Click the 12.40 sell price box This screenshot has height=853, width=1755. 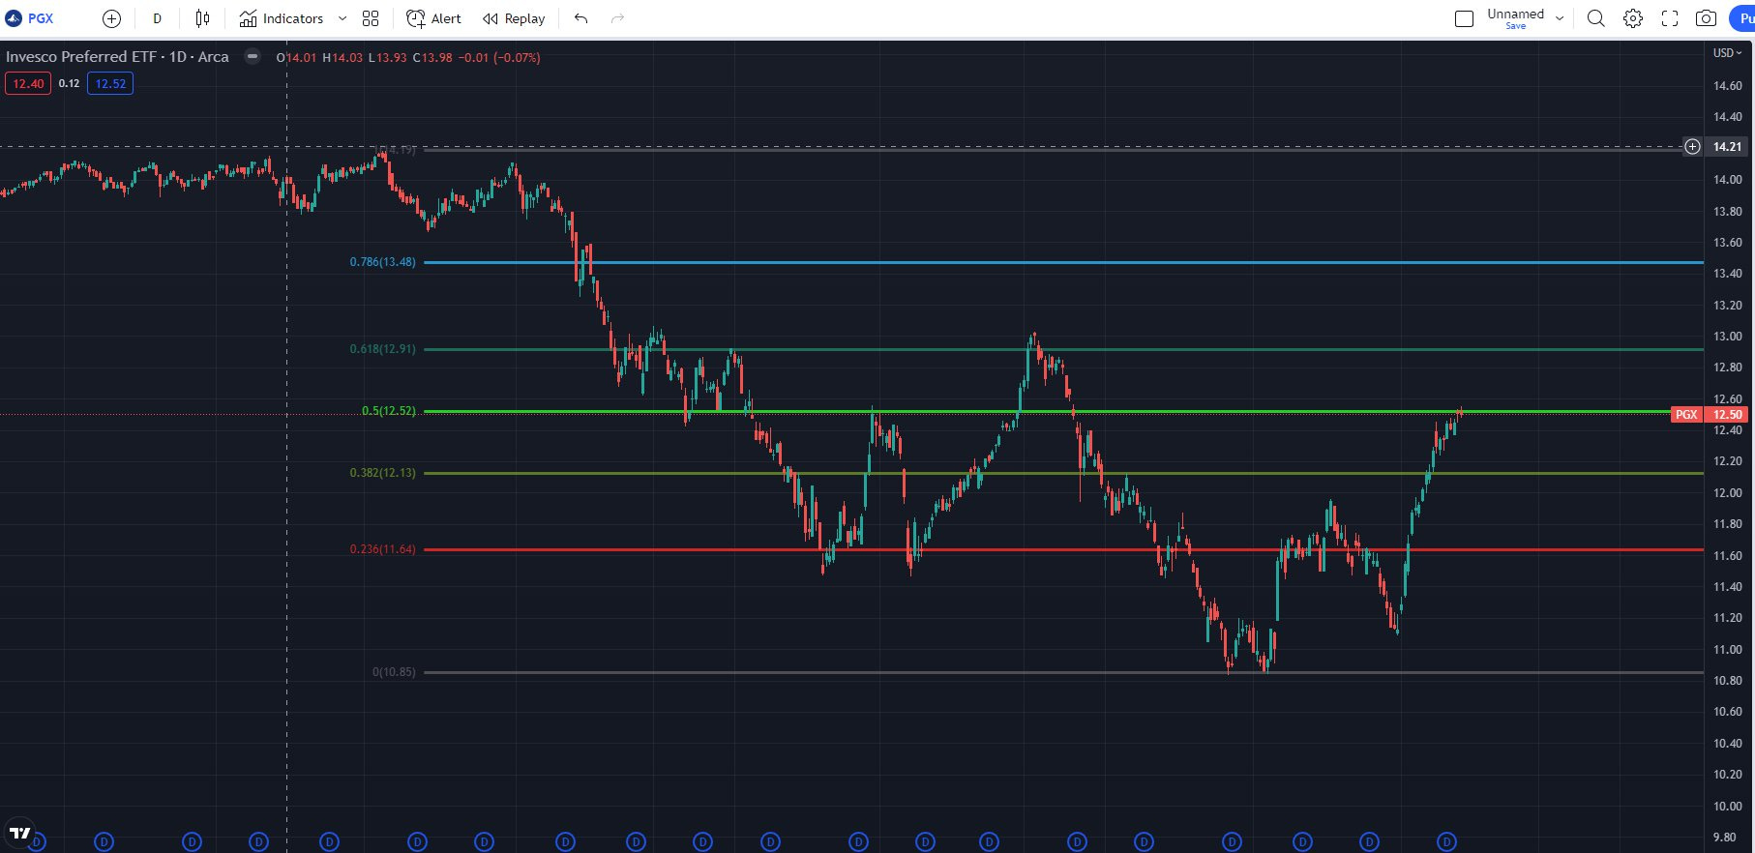click(x=28, y=83)
